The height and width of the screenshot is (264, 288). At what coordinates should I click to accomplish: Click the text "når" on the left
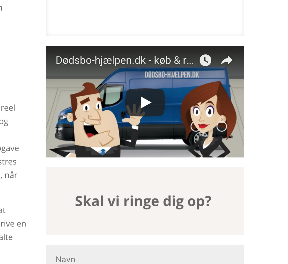click(11, 175)
